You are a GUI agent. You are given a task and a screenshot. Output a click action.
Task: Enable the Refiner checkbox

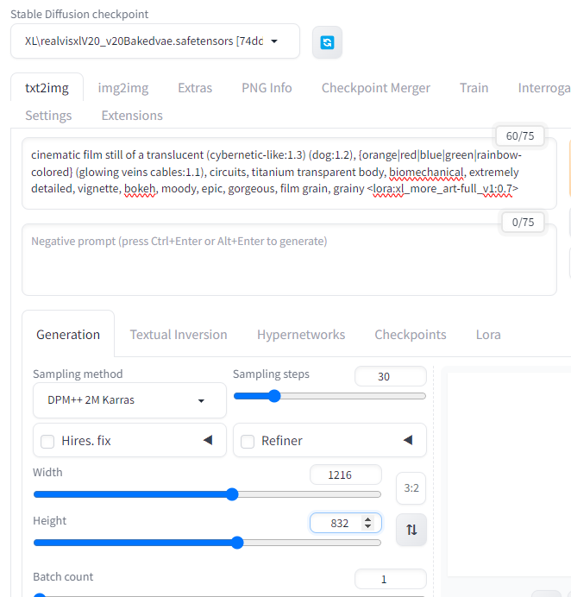[248, 442]
